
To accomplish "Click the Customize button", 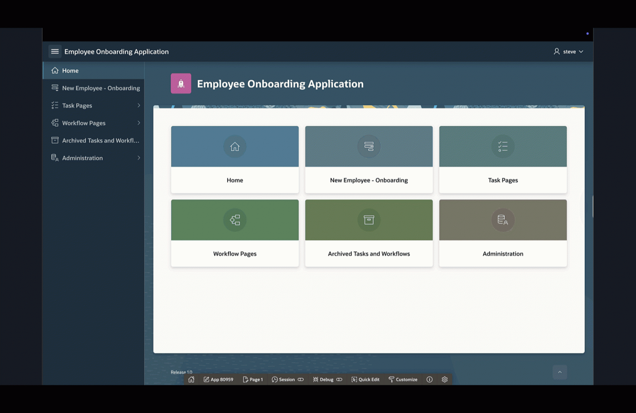I will (403, 379).
